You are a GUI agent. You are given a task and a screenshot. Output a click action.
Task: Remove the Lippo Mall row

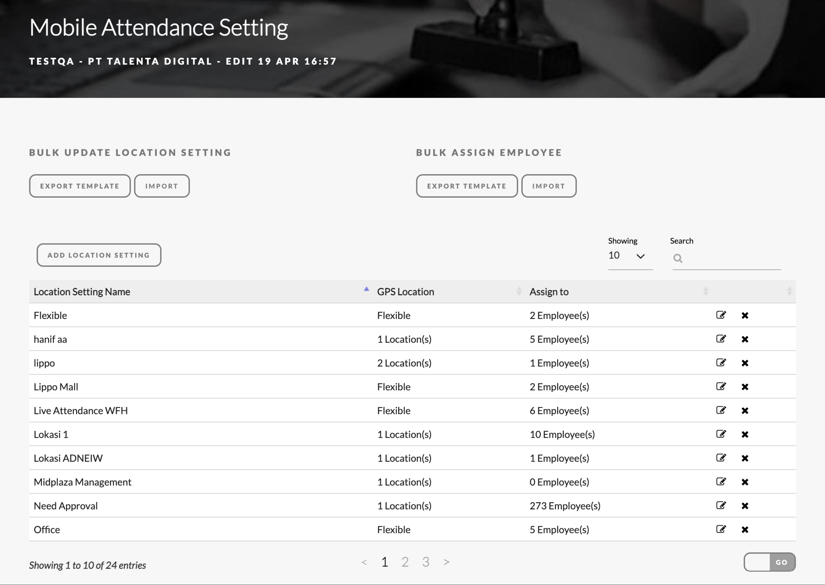(x=745, y=386)
